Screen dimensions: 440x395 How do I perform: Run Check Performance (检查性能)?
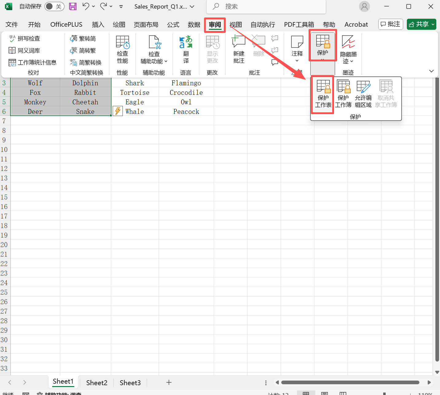pos(122,49)
